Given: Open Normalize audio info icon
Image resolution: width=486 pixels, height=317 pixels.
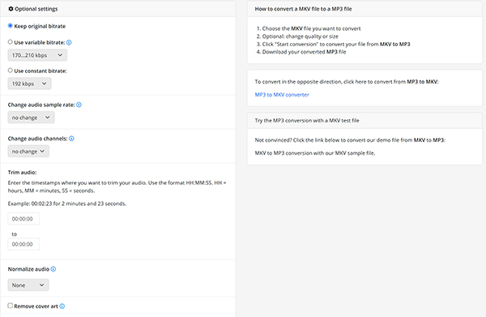Looking at the screenshot, I should 53,269.
